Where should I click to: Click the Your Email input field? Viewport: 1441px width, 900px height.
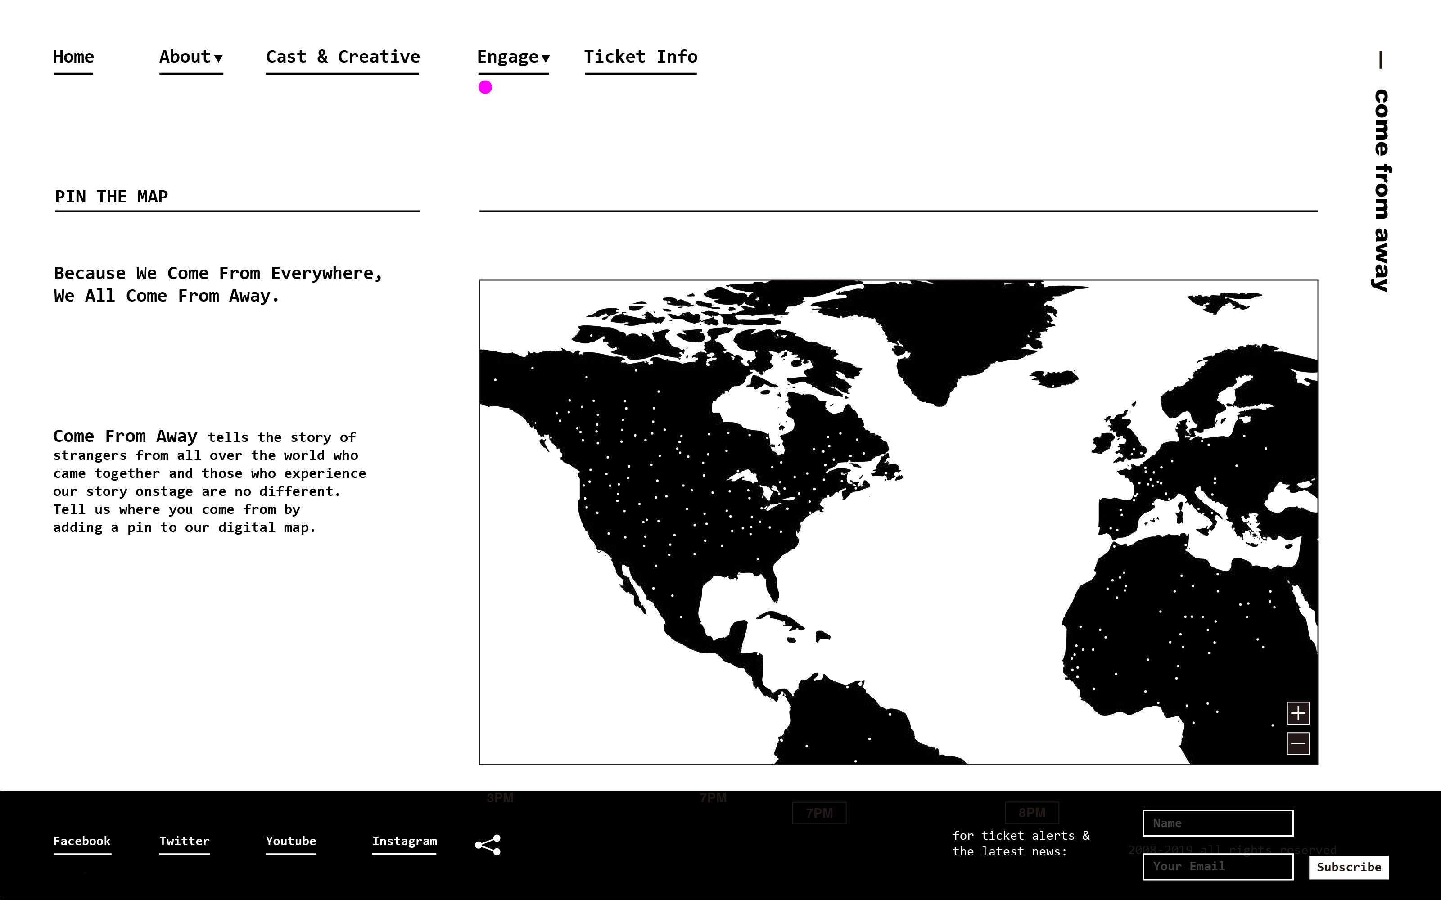1218,867
